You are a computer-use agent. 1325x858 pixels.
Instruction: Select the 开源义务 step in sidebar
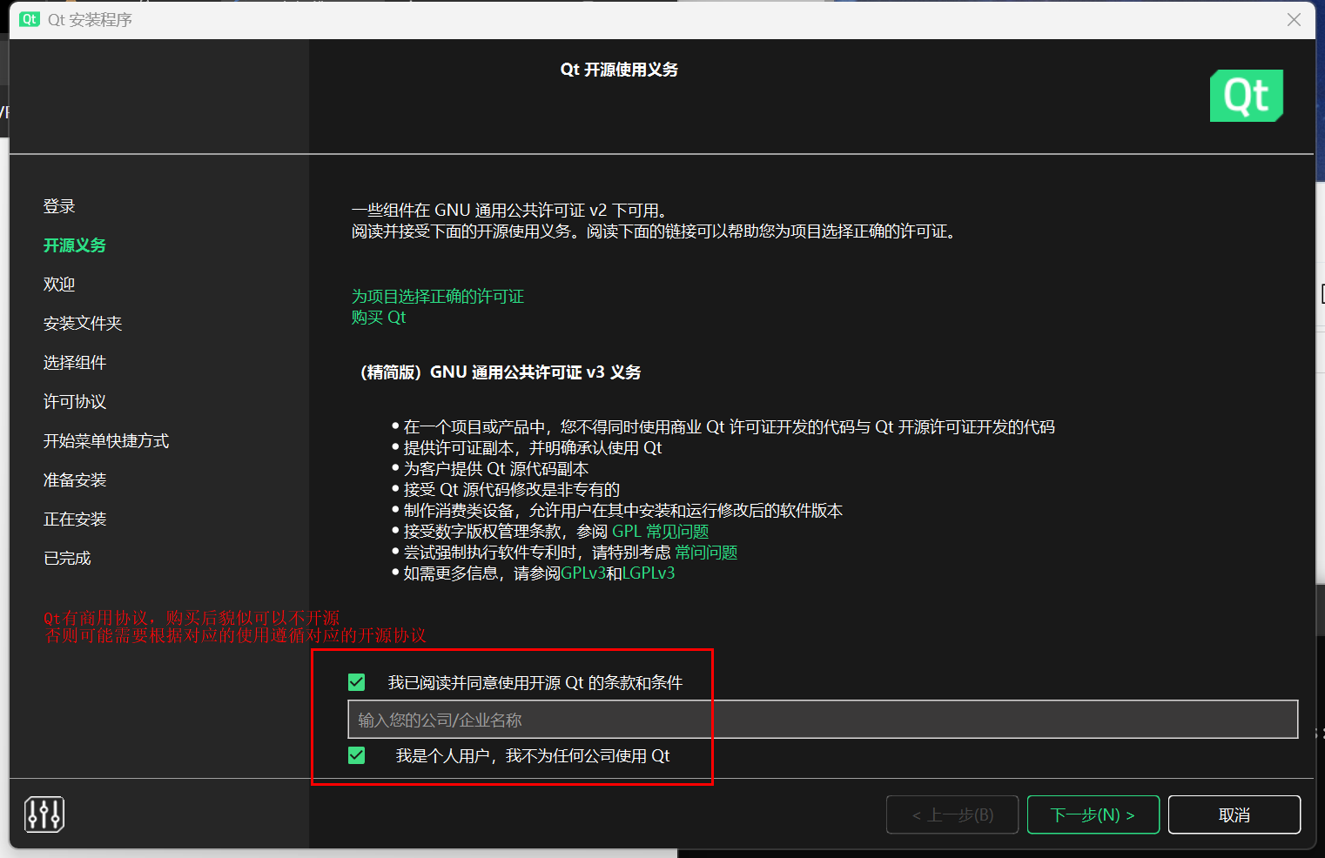(75, 245)
